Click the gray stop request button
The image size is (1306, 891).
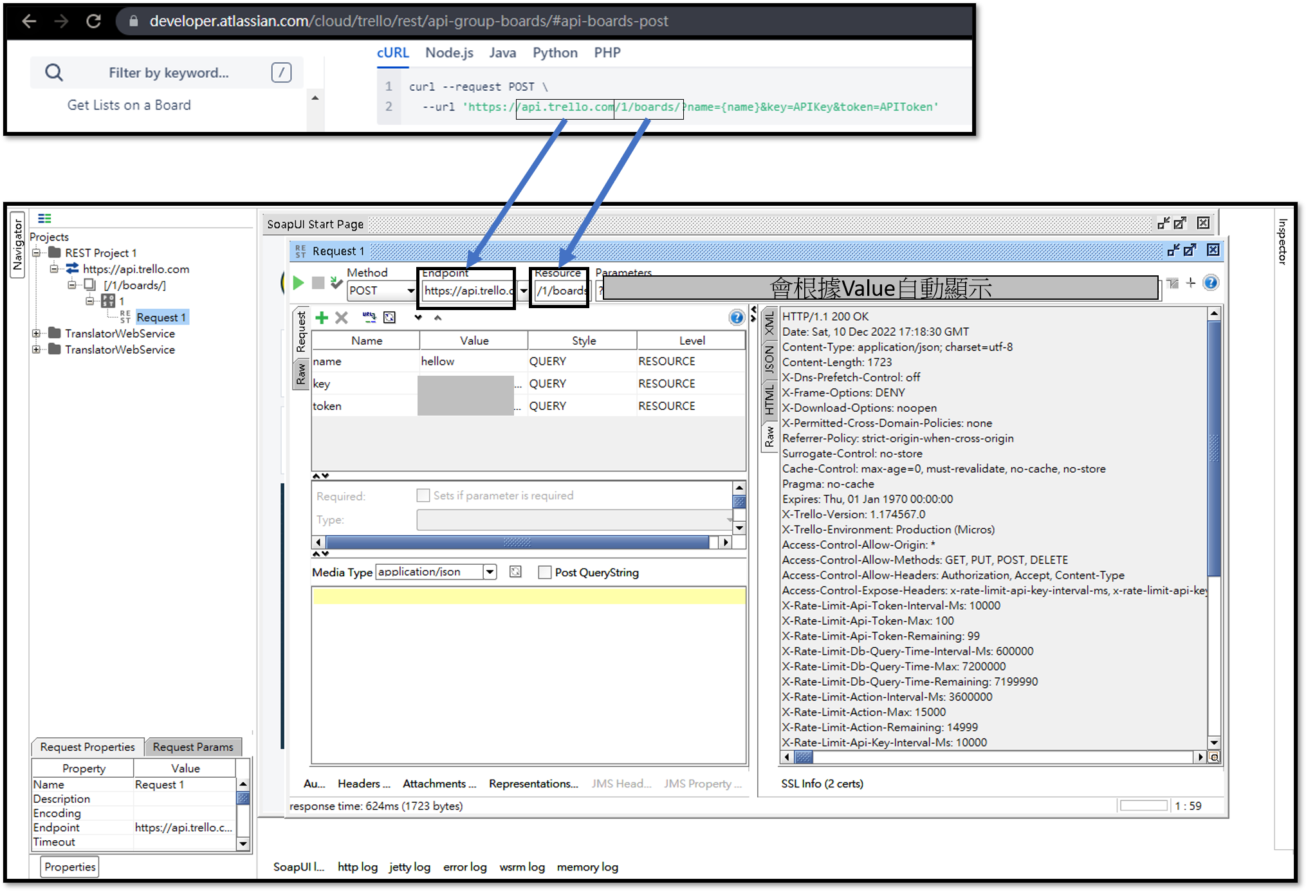318,283
